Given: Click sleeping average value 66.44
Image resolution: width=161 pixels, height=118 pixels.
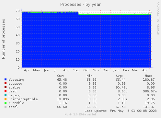Looking at the screenshot, I should coord(121,80).
